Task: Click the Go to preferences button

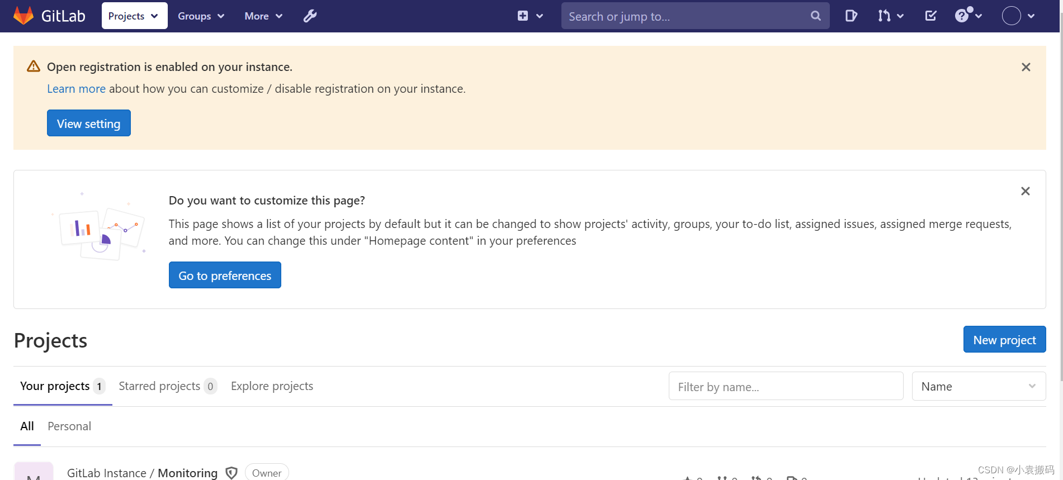Action: [x=225, y=275]
